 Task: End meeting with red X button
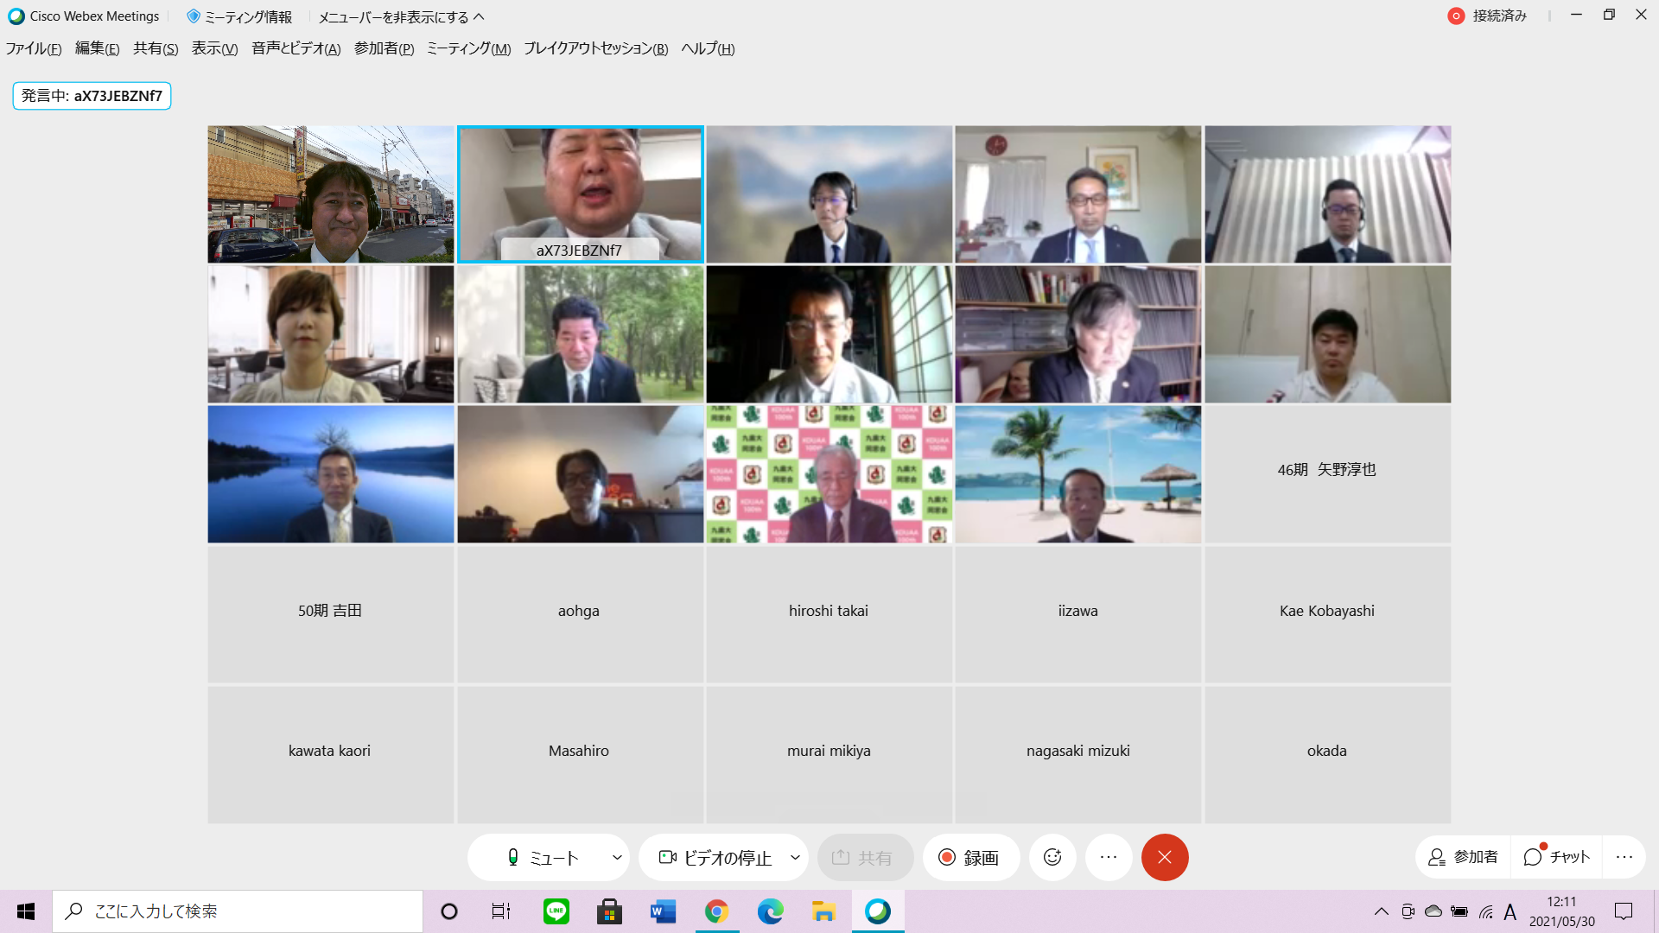tap(1165, 857)
